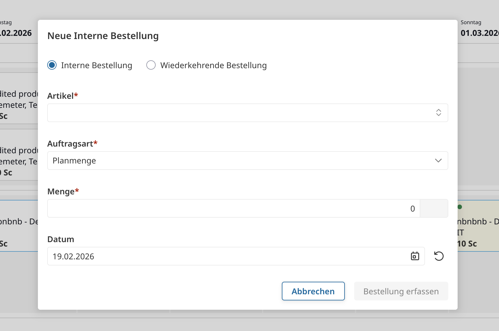The width and height of the screenshot is (499, 331).
Task: Click the undo arrow right of the Datum row
Action: click(439, 256)
